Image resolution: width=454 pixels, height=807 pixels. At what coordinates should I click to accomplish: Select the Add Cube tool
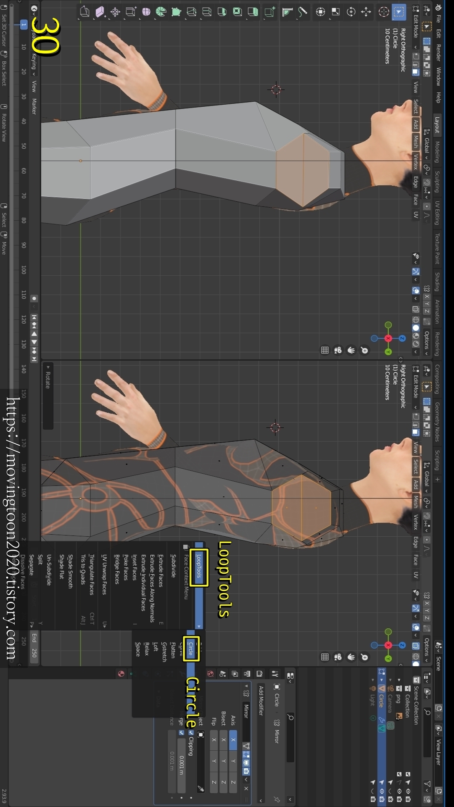click(270, 12)
